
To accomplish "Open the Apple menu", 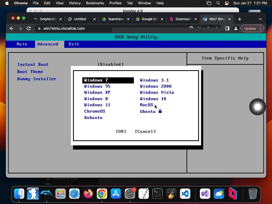I will pyautogui.click(x=7, y=3).
